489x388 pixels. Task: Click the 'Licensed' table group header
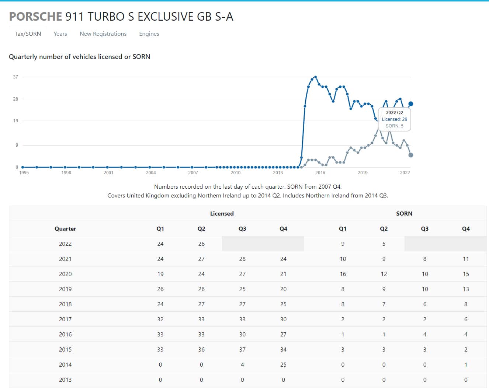point(222,213)
